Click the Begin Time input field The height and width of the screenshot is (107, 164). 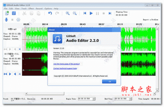tap(85, 99)
